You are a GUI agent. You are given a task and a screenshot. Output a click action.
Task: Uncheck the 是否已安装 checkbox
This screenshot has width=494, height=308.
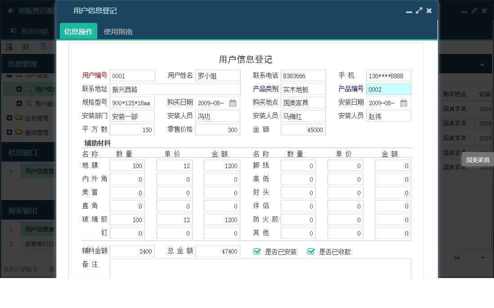tap(257, 252)
